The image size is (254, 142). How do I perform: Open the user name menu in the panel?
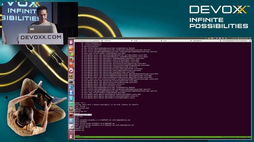243,38
